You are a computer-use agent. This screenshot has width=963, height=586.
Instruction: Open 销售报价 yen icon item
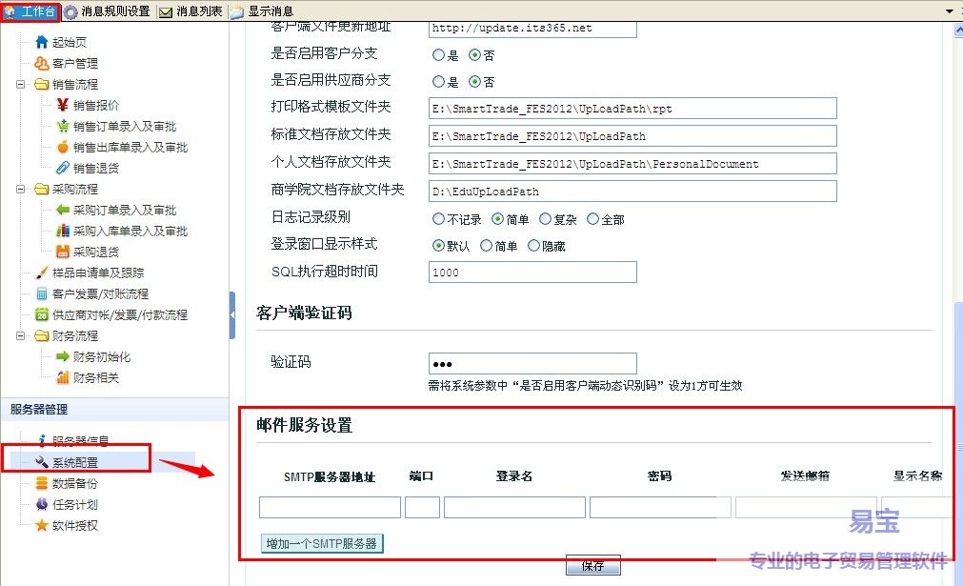point(95,105)
